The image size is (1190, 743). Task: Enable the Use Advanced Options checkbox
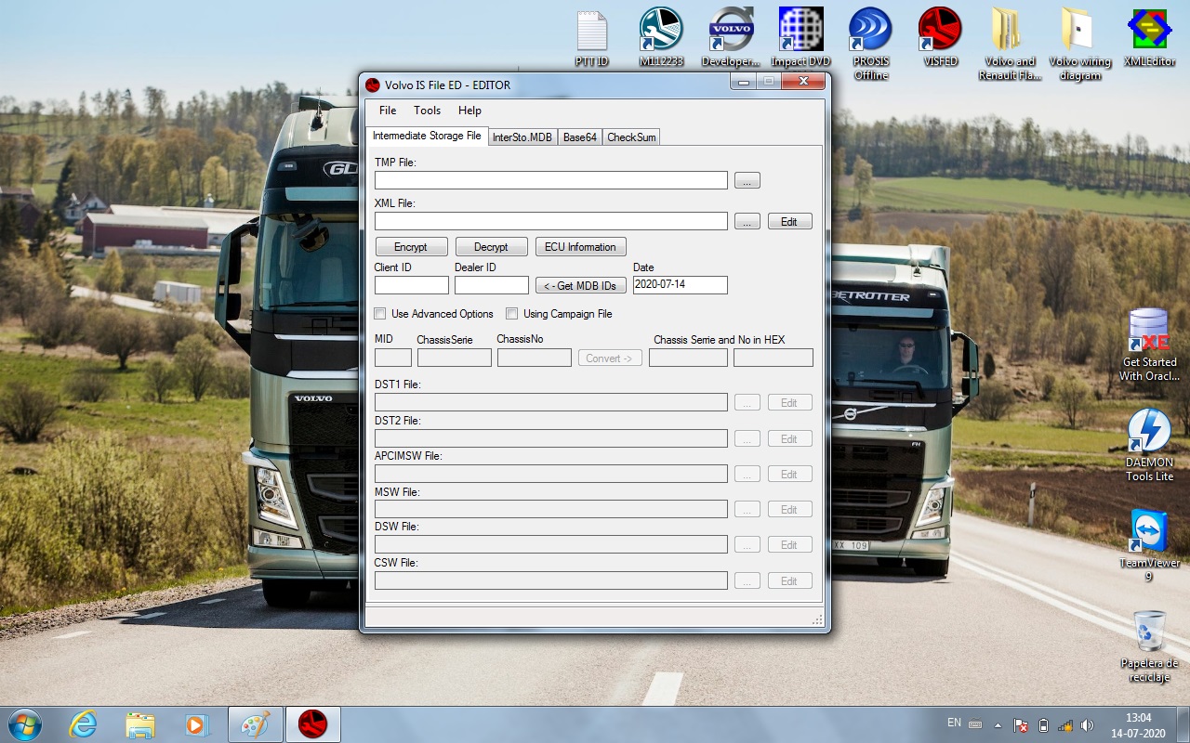click(380, 314)
